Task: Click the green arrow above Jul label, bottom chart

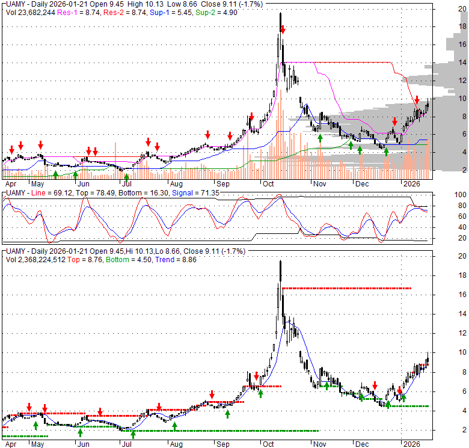Action: pos(133,435)
